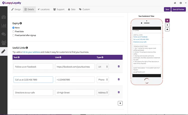Show Type column info icon
This screenshot has width=188, height=115.
click(102, 57)
